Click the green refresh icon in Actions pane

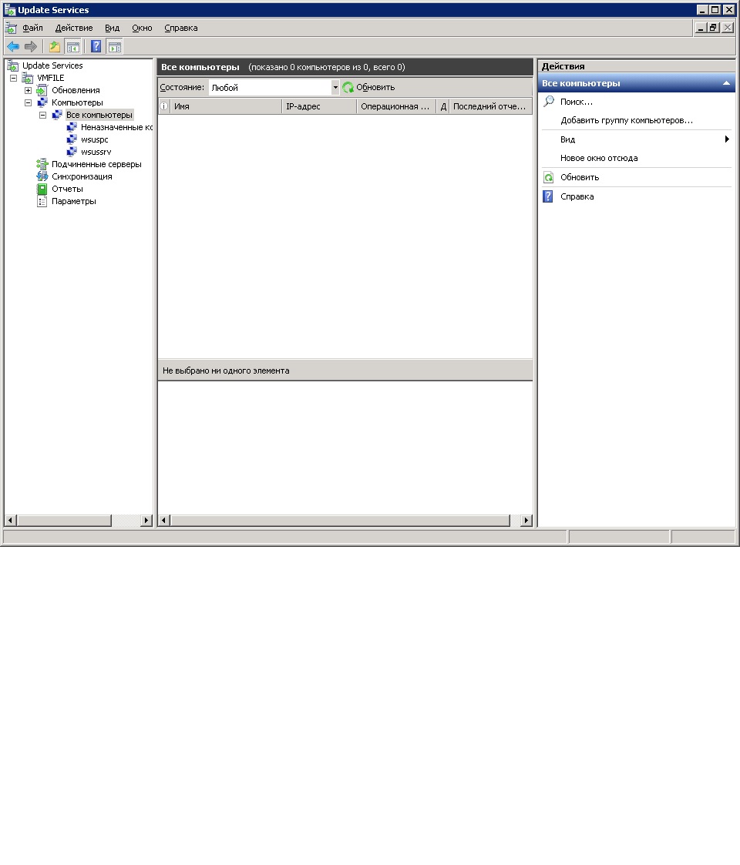(548, 177)
